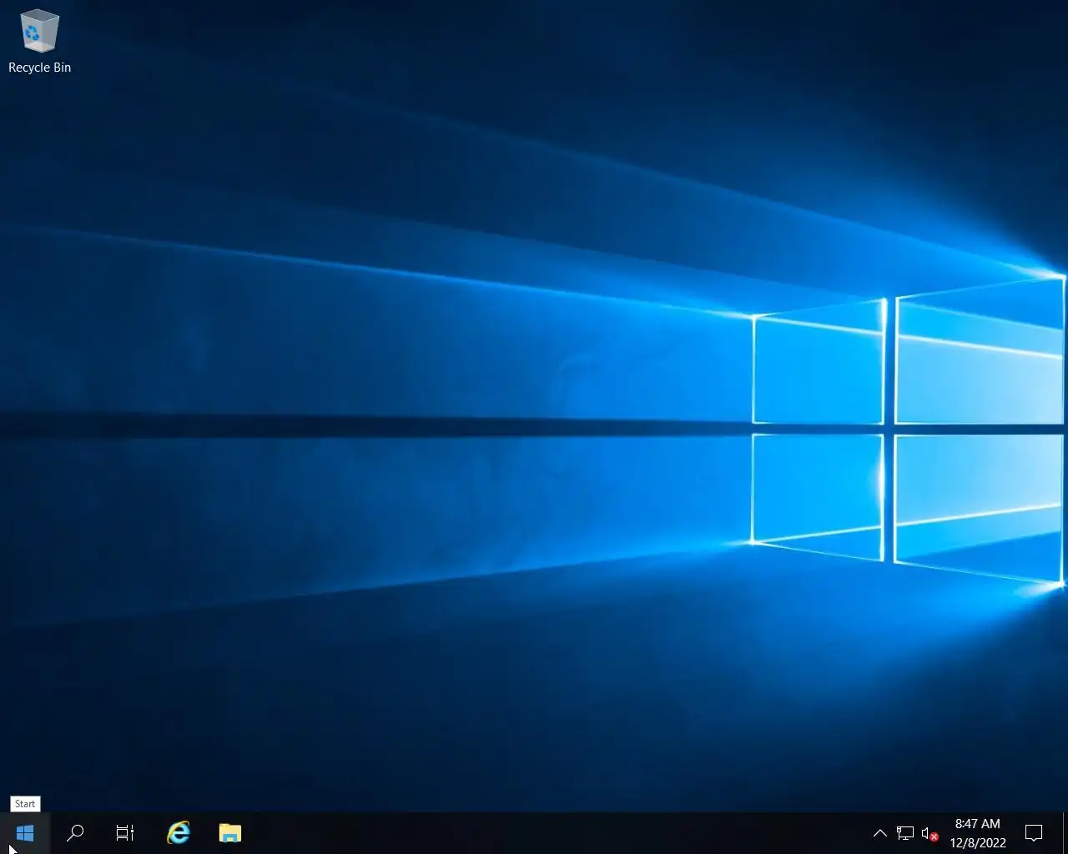Open Task View on the taskbar
This screenshot has width=1068, height=854.
(125, 832)
